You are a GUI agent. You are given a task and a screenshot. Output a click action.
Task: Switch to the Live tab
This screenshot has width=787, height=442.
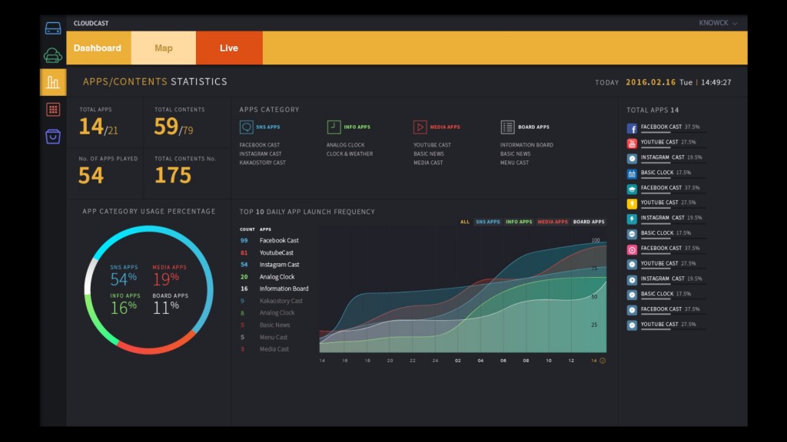pyautogui.click(x=229, y=48)
